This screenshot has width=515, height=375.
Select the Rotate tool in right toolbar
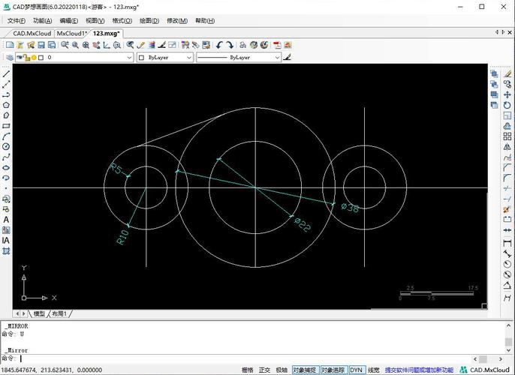coord(507,105)
